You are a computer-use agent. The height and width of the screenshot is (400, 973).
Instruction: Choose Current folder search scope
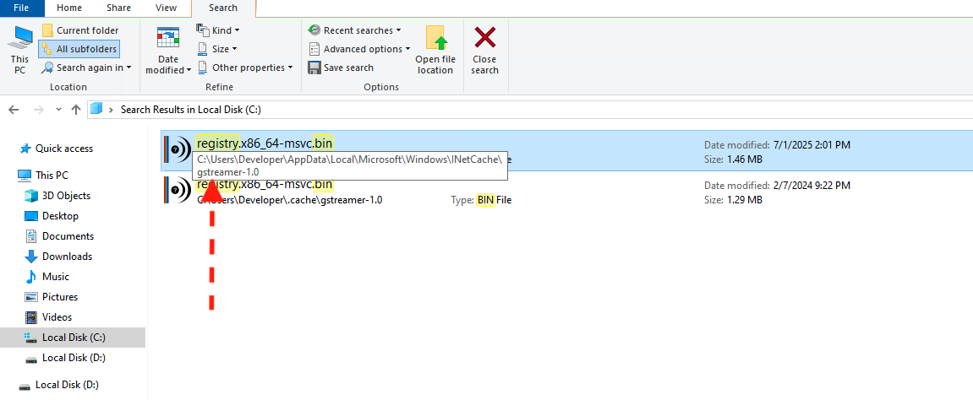[80, 30]
